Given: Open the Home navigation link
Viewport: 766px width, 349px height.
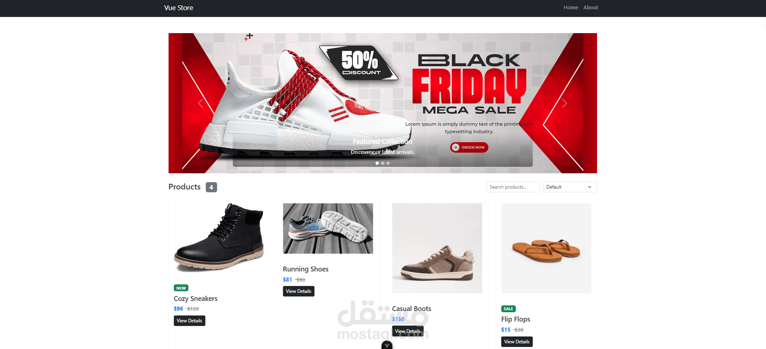Looking at the screenshot, I should click(x=571, y=8).
